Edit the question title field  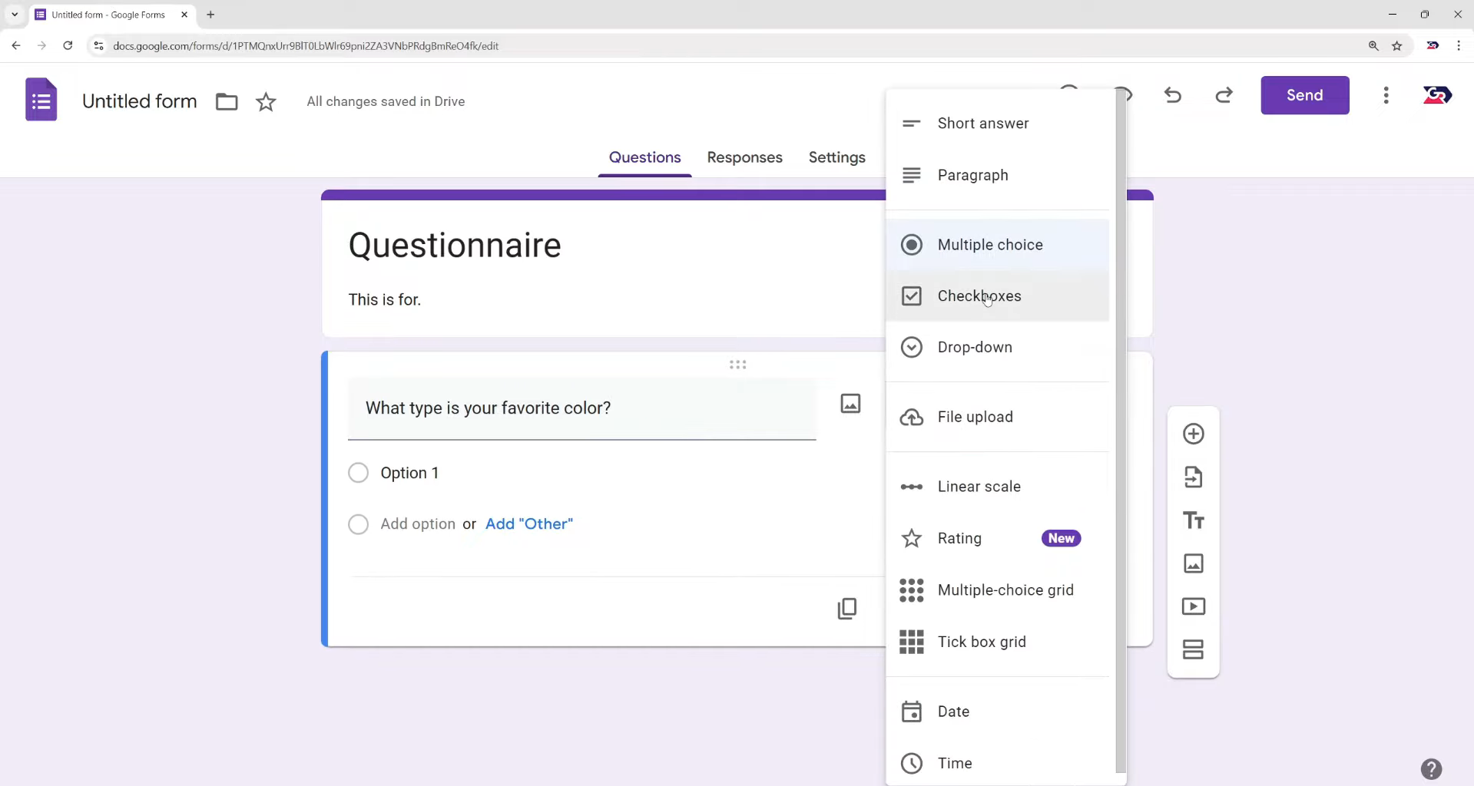click(x=582, y=408)
